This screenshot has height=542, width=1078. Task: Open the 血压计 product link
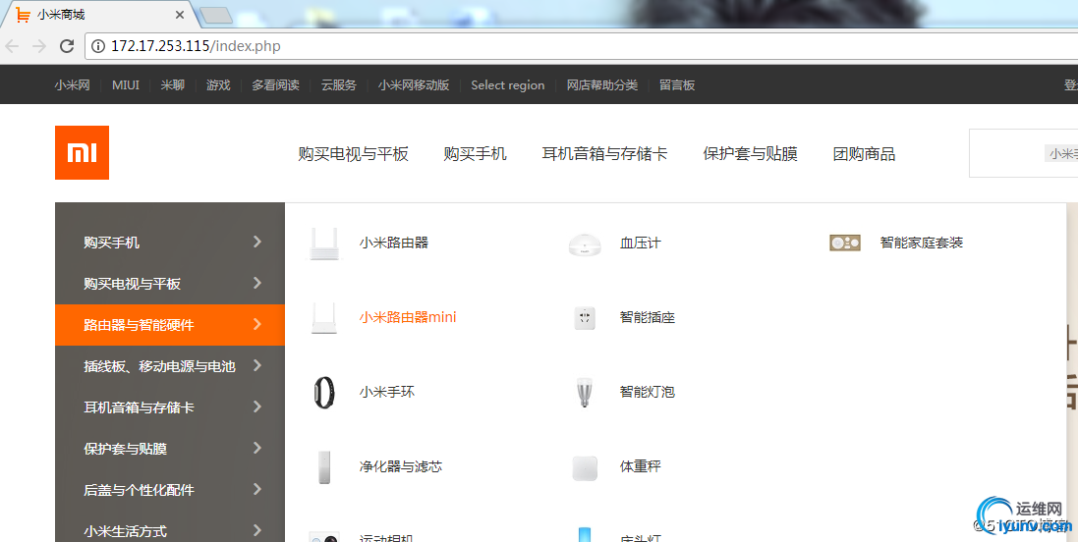[640, 243]
